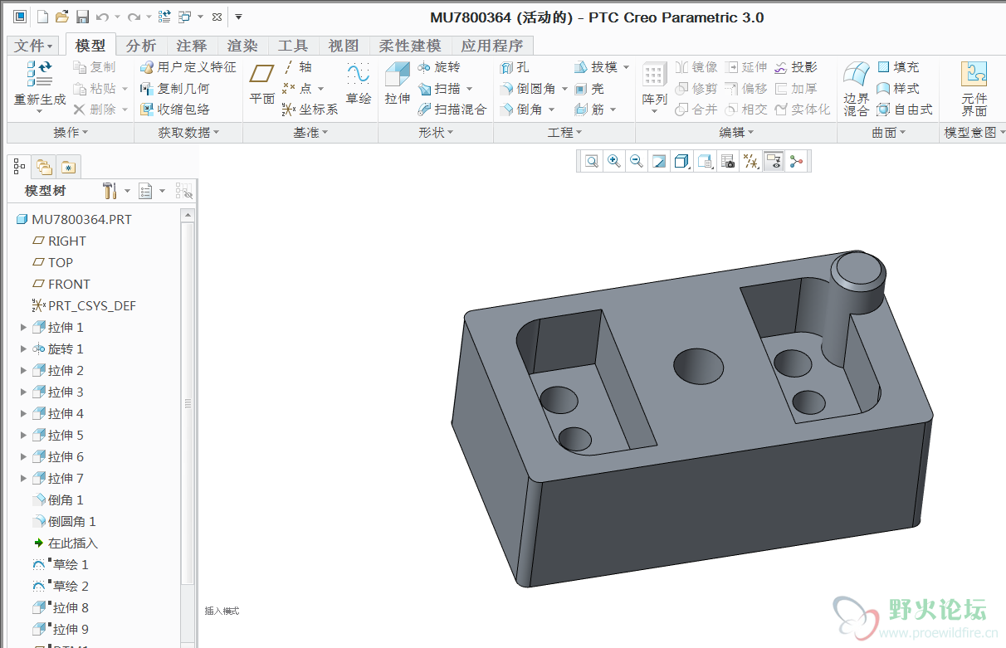Click 用户定义特征 user-defined feature

point(188,67)
